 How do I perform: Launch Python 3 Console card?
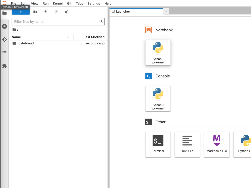click(x=158, y=99)
